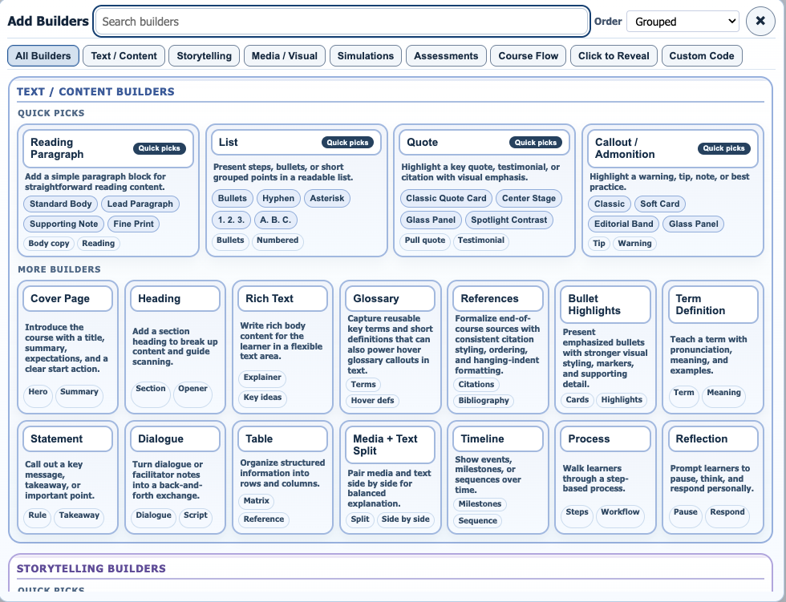Choose the A. B. C. list style
Screen dimensions: 786x602
pos(275,220)
